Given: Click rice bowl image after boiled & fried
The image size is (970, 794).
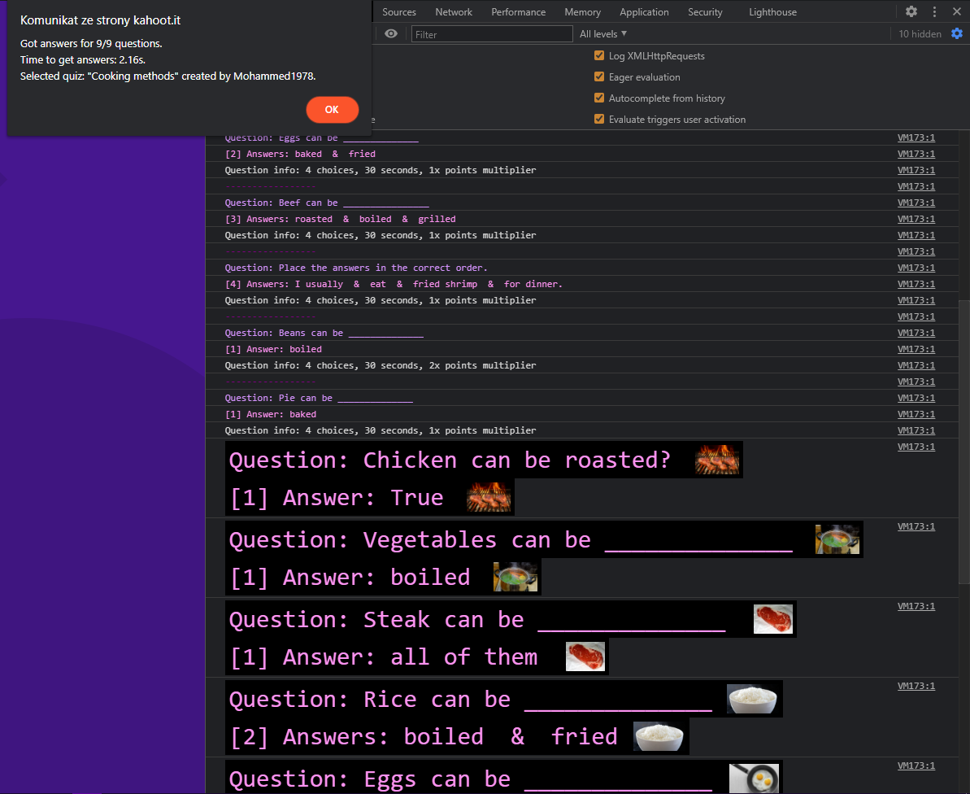Looking at the screenshot, I should [659, 736].
